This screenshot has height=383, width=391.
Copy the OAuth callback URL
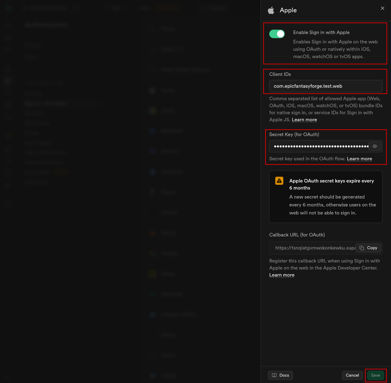tap(369, 248)
